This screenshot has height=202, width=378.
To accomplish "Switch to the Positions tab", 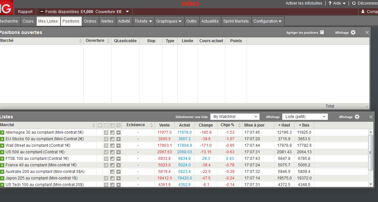I will 71,21.
